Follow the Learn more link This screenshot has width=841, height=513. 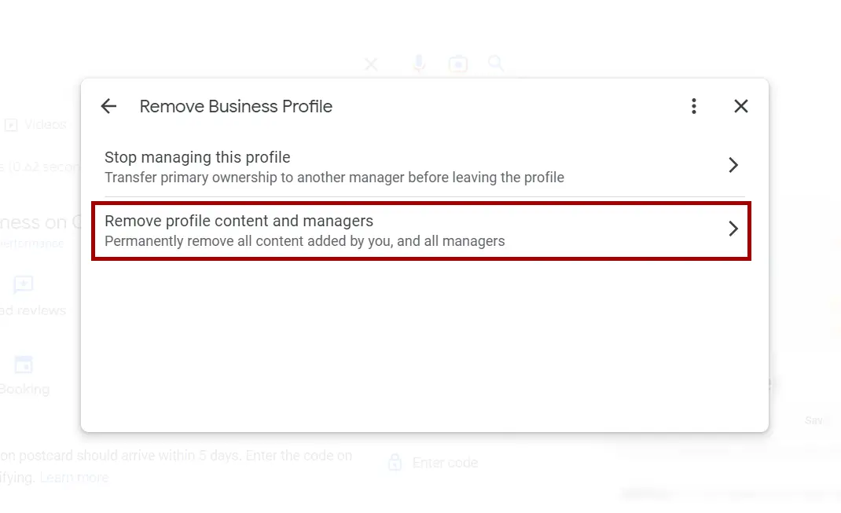pos(74,477)
